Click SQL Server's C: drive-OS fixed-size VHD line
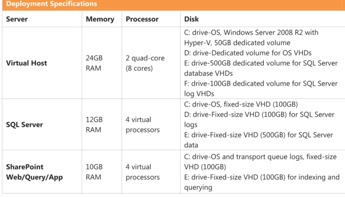345x197 pixels. coord(241,104)
